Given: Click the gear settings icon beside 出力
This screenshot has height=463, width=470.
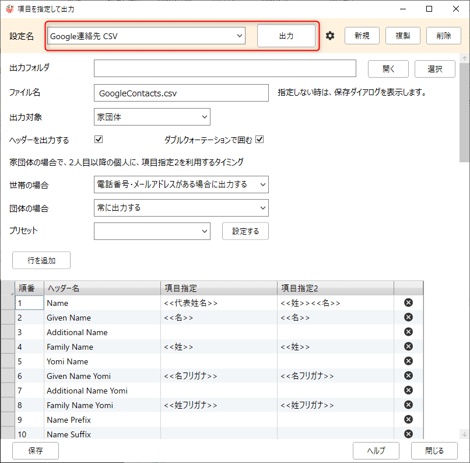Looking at the screenshot, I should pos(330,36).
